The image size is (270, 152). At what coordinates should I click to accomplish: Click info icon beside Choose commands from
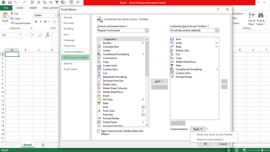click(x=127, y=26)
